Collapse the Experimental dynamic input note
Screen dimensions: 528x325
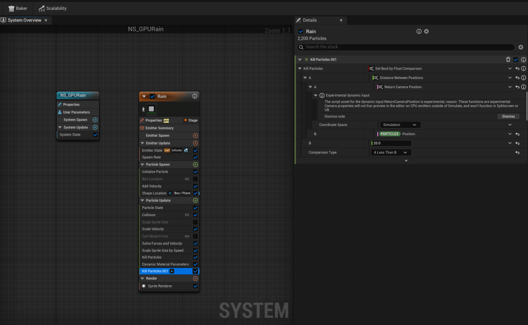click(316, 95)
